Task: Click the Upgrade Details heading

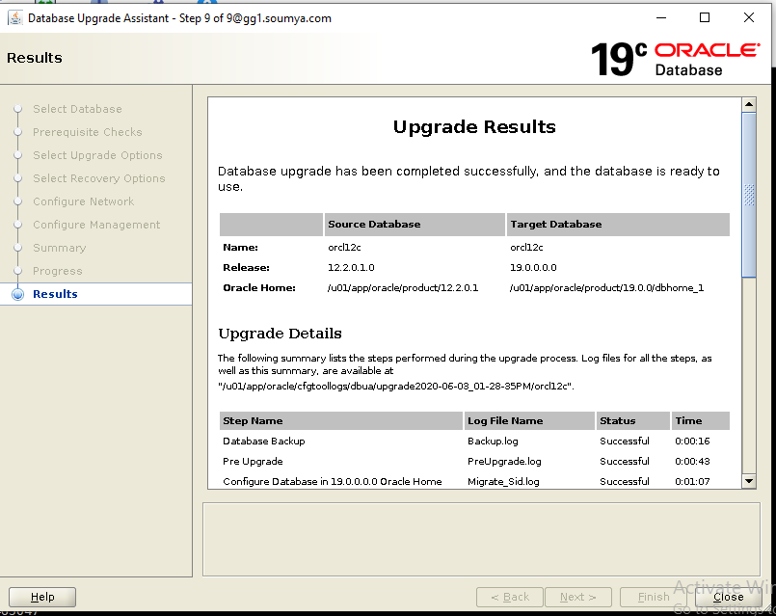Action: click(280, 334)
